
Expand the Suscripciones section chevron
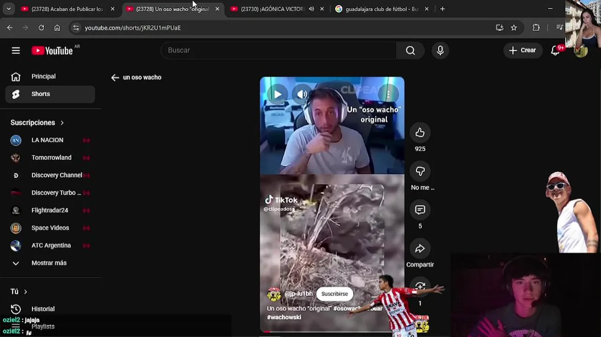point(62,123)
